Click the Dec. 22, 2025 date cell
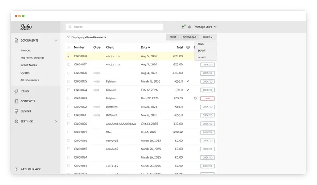The image size is (317, 185). pos(150,98)
